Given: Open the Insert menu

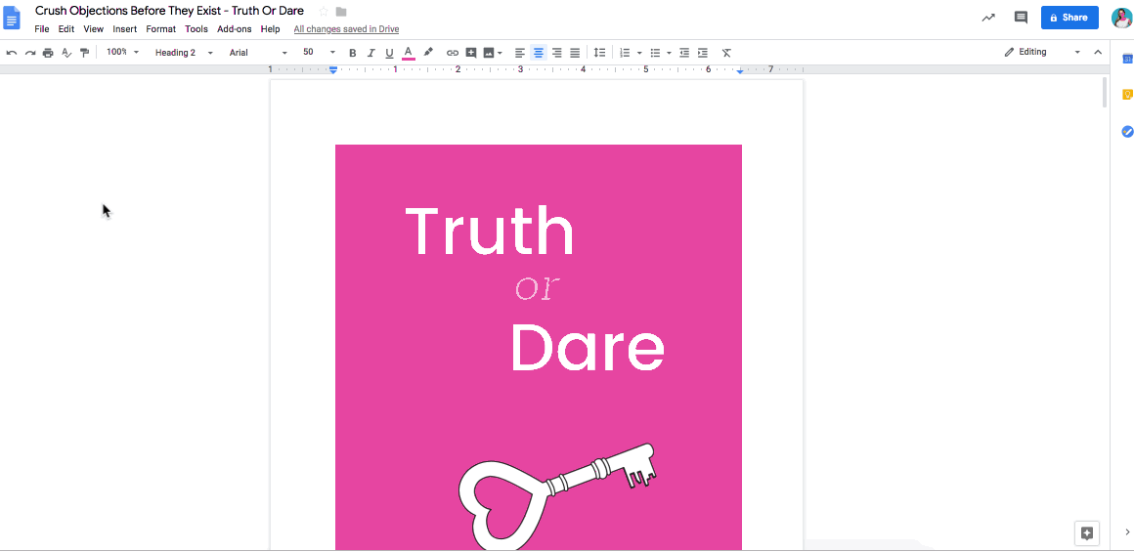Looking at the screenshot, I should (124, 29).
